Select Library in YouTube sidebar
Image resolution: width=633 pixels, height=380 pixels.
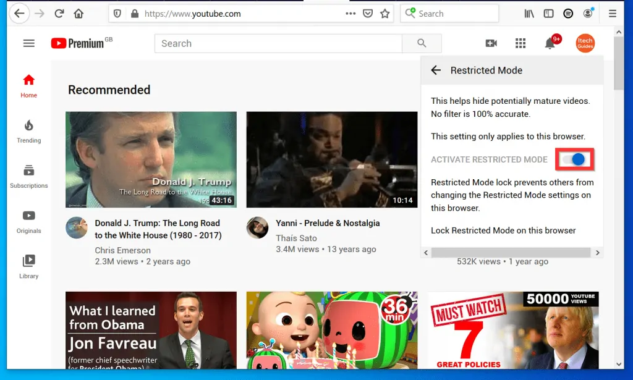28,267
